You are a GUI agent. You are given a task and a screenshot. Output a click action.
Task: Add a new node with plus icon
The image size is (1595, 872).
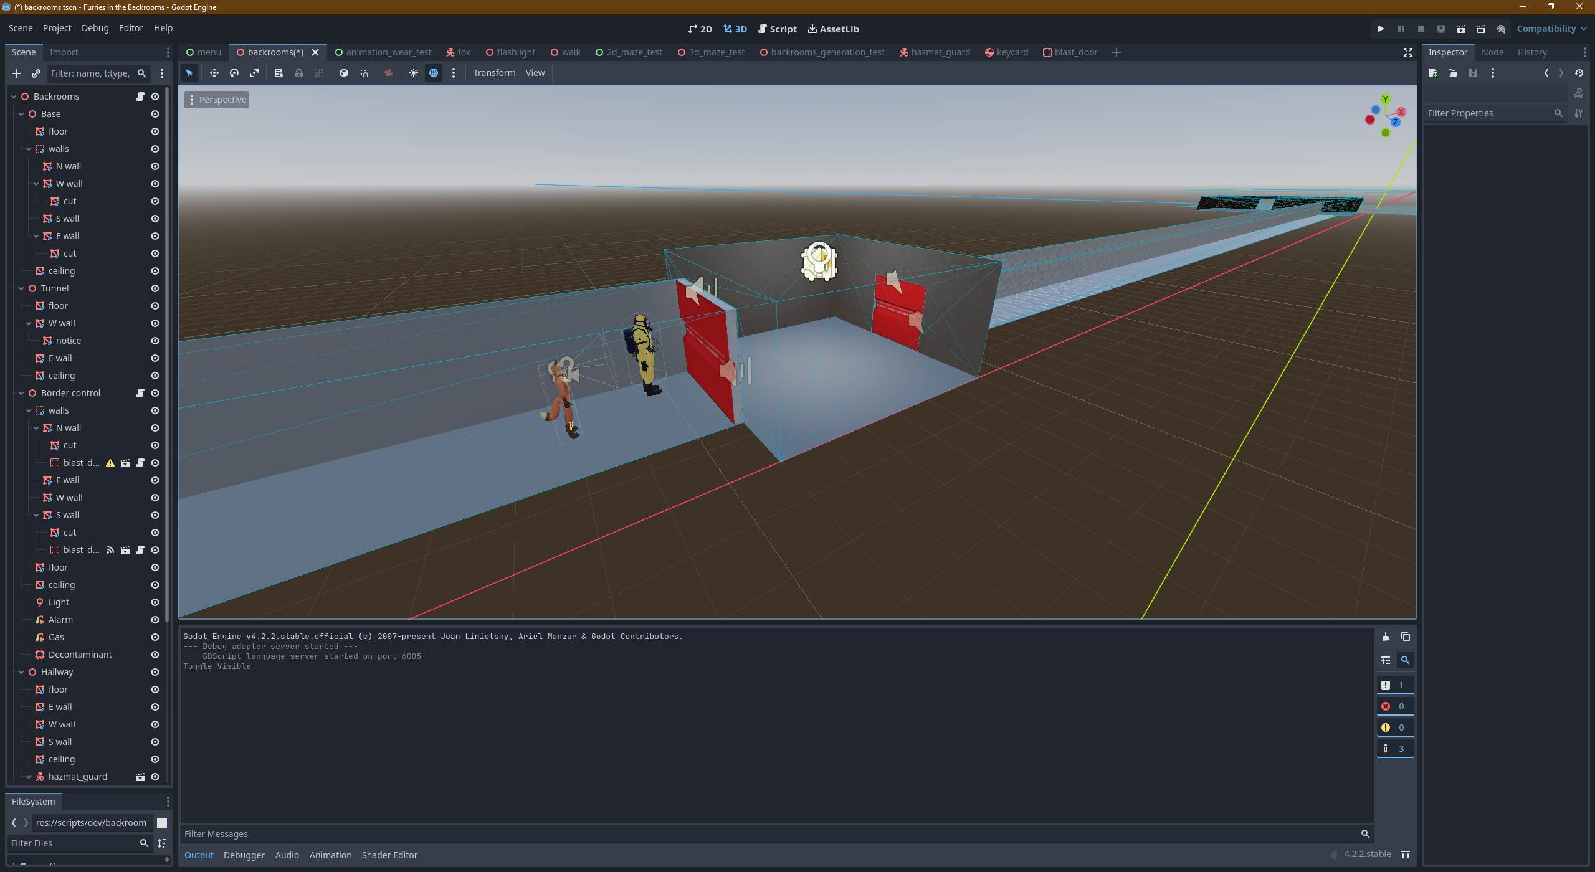pyautogui.click(x=16, y=73)
